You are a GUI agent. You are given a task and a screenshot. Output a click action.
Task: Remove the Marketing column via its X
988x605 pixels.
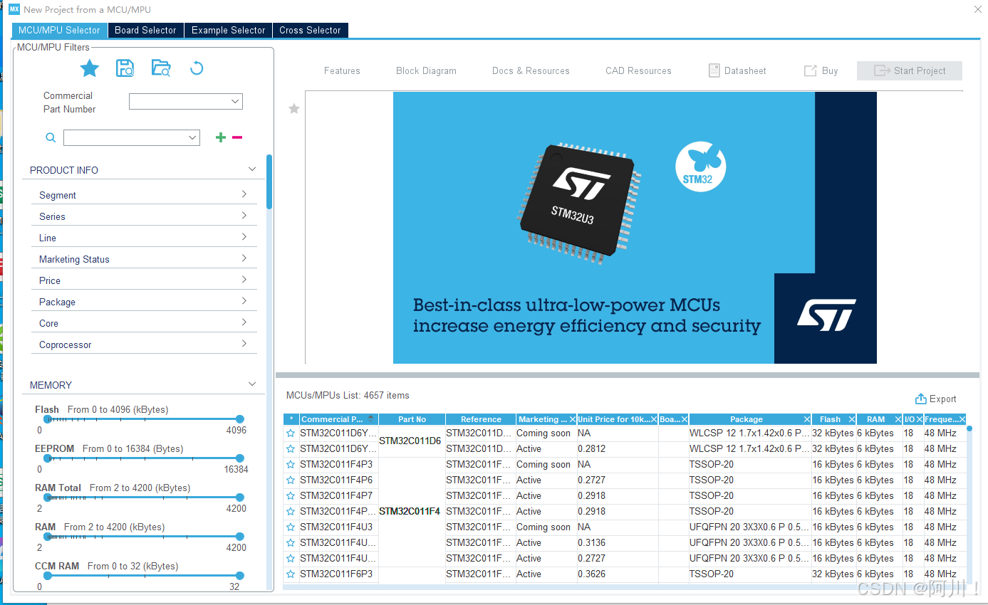[572, 419]
